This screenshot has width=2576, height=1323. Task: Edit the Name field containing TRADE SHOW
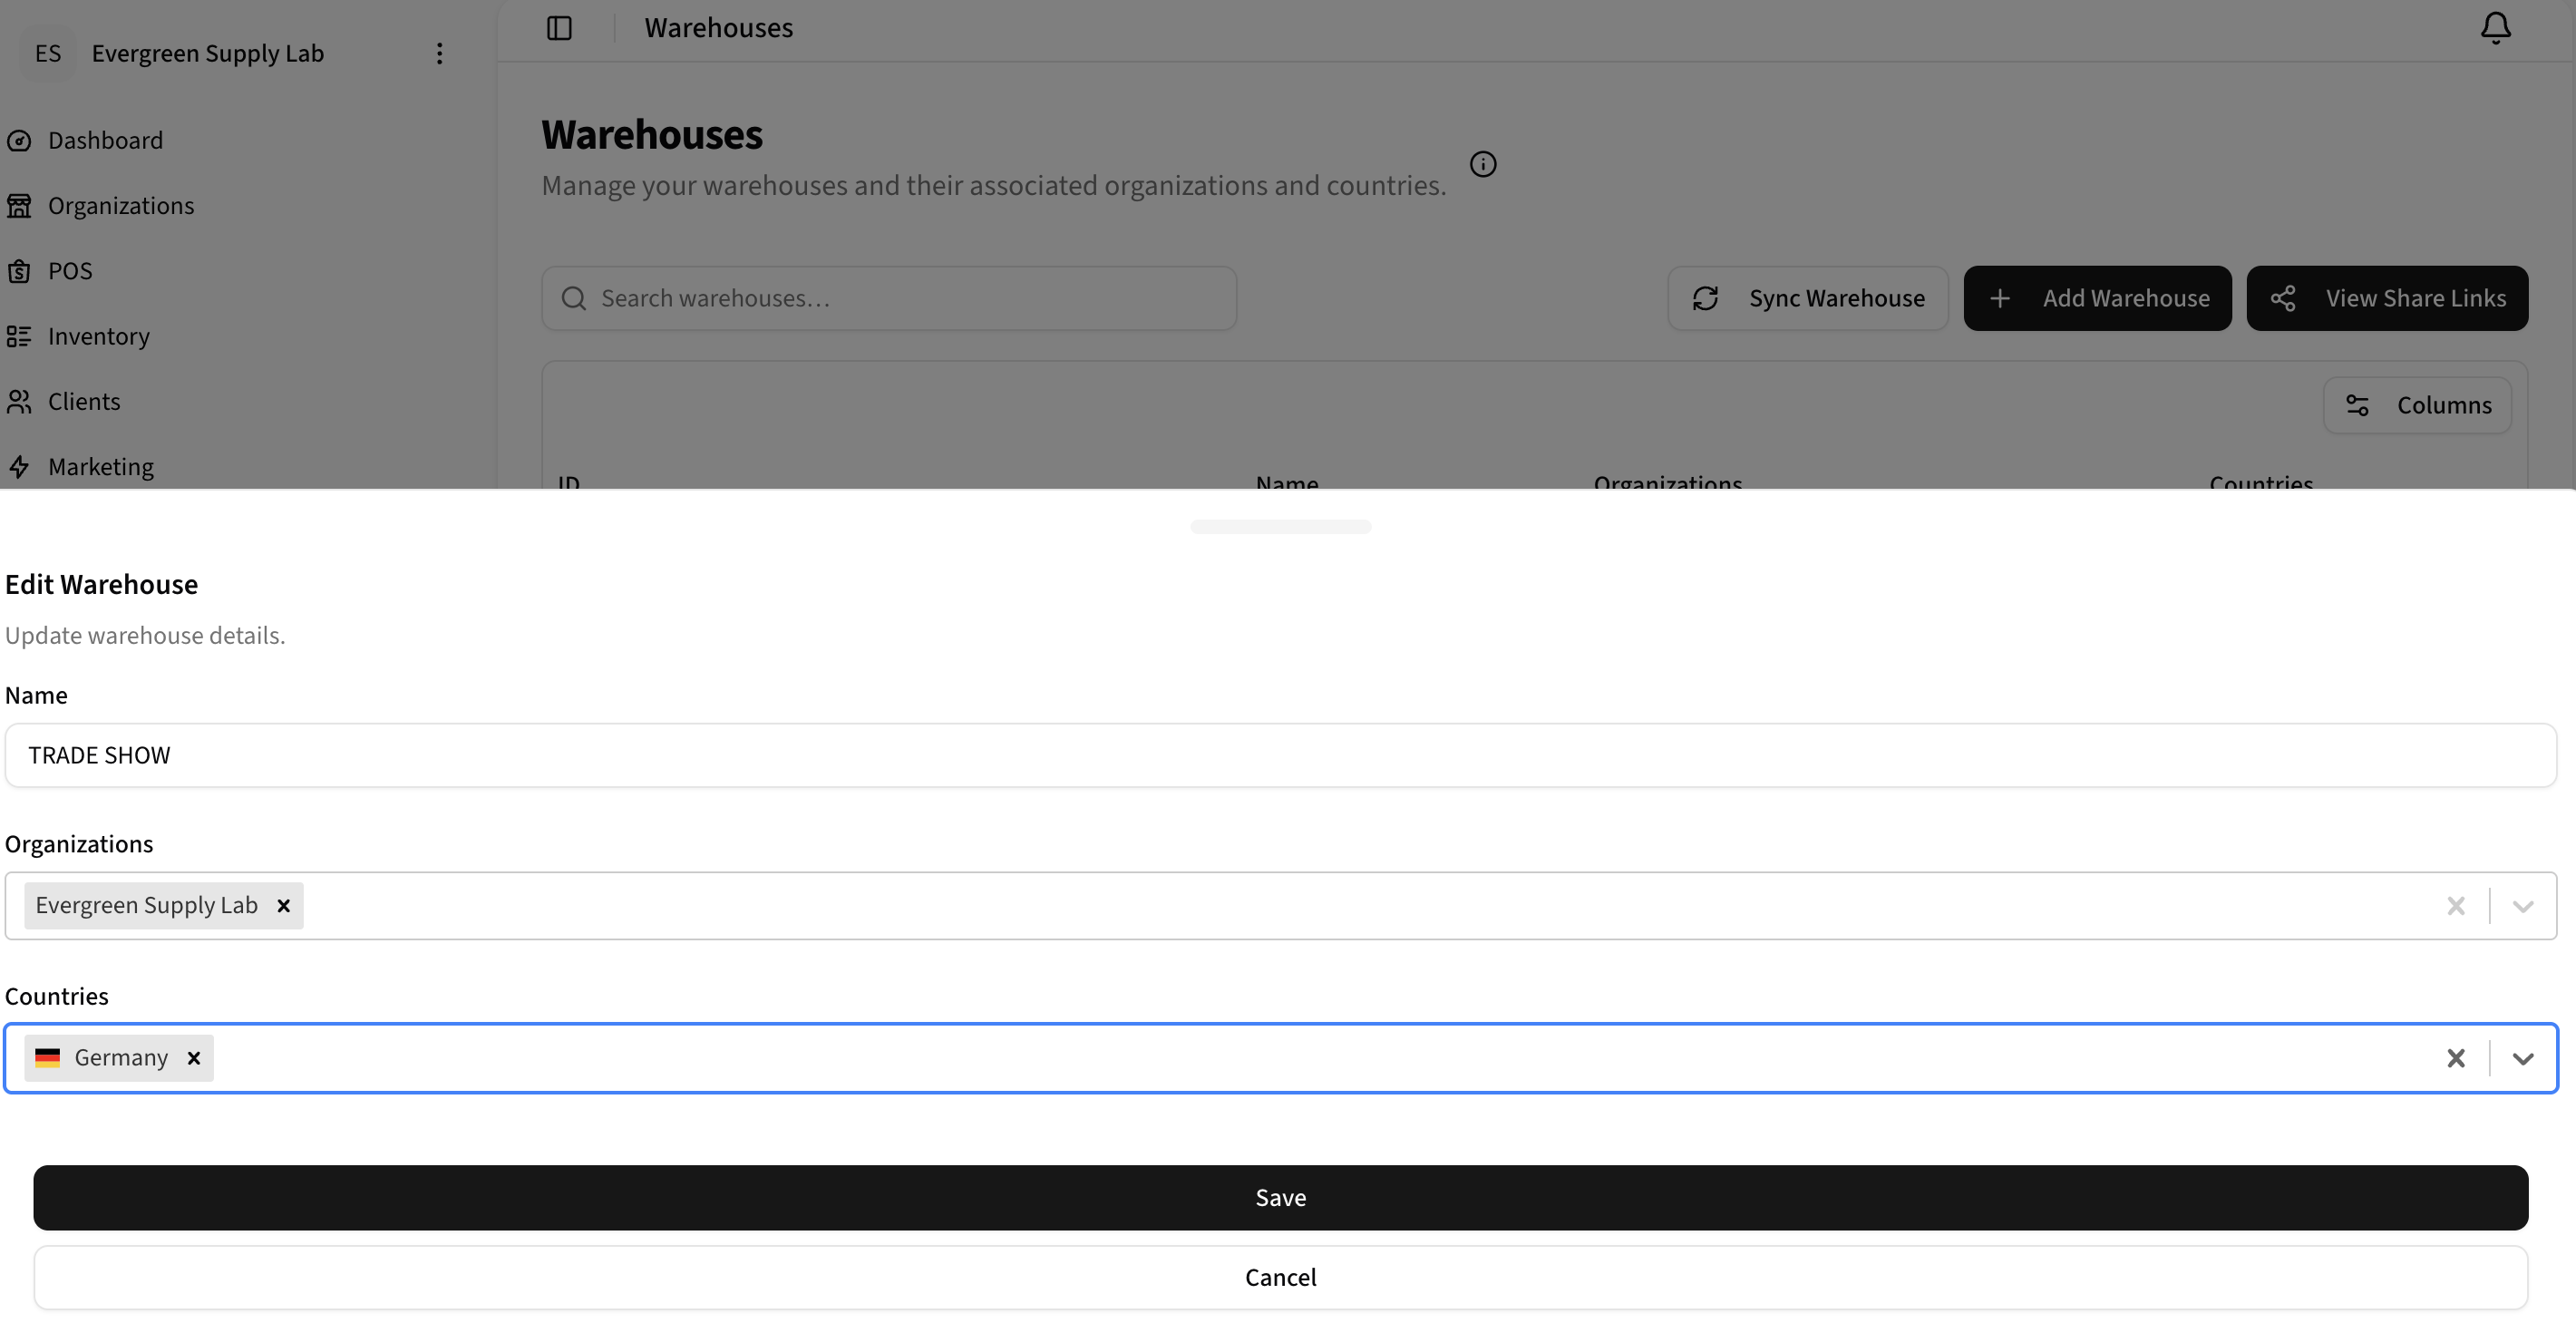click(x=1280, y=755)
